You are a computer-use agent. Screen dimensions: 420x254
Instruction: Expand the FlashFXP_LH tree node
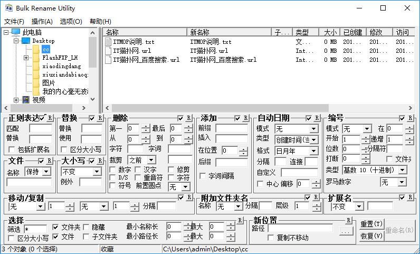26,58
